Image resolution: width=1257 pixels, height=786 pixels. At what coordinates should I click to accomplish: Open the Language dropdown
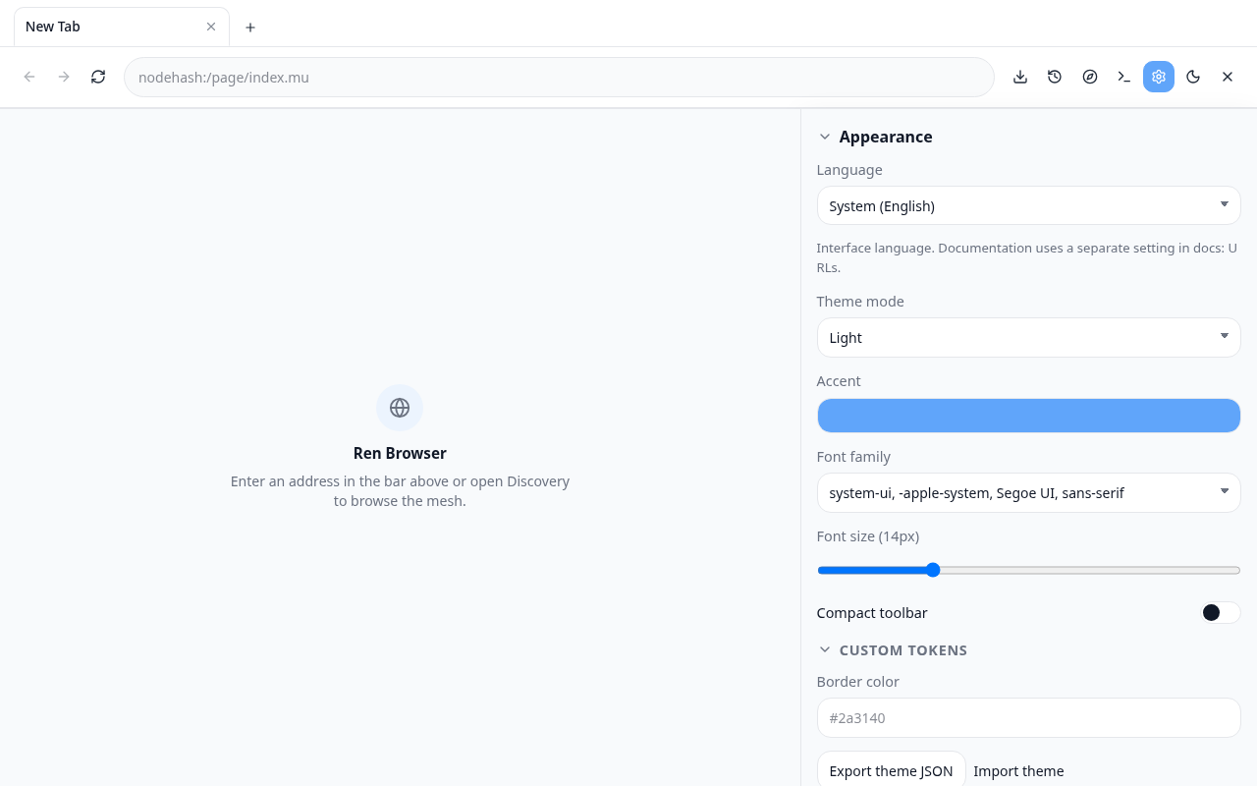coord(1028,205)
